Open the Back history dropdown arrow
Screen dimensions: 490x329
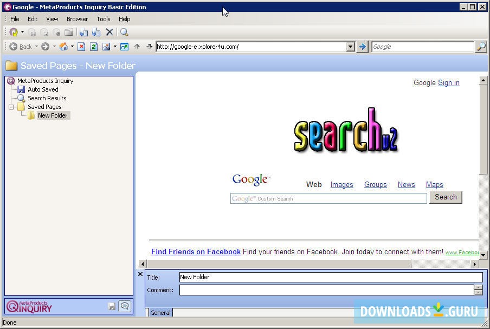tap(36, 47)
